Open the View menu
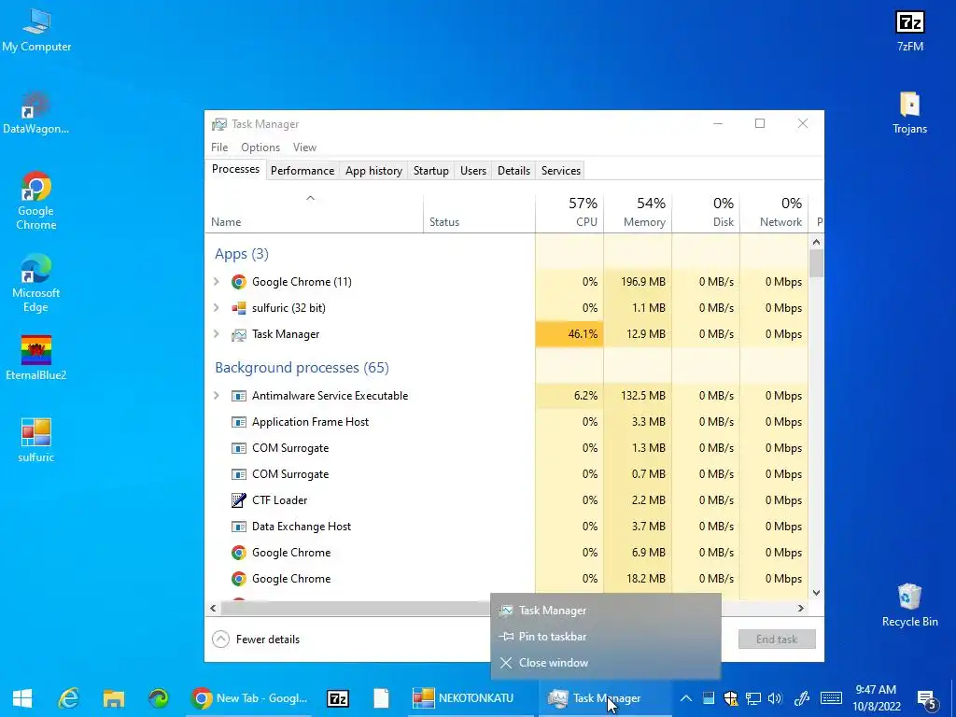The height and width of the screenshot is (717, 956). pyautogui.click(x=304, y=148)
